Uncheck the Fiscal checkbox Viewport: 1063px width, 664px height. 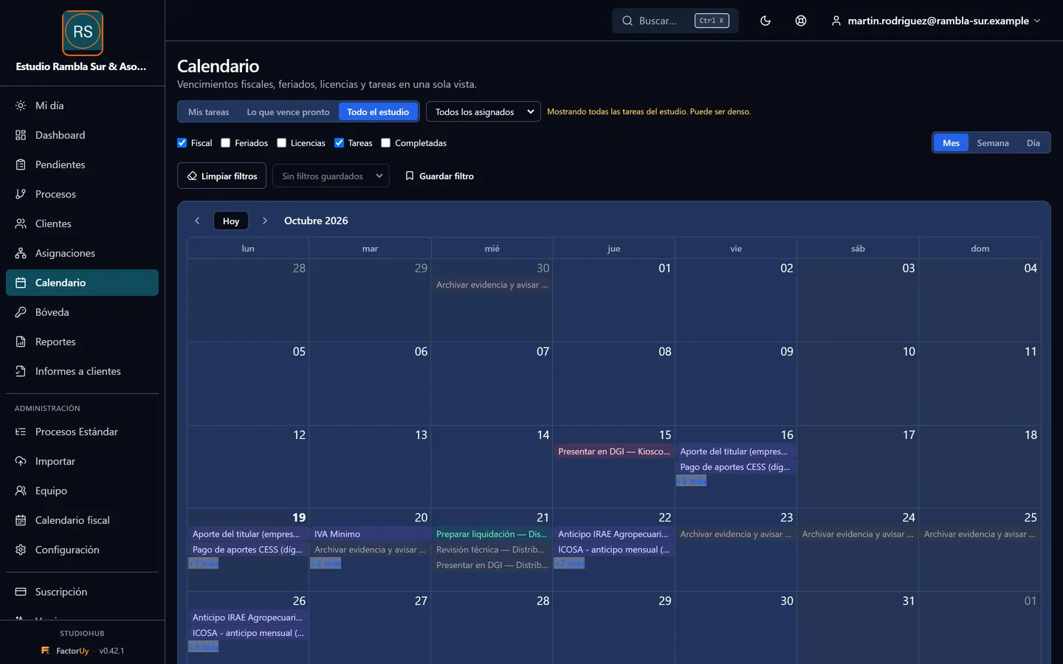click(182, 143)
